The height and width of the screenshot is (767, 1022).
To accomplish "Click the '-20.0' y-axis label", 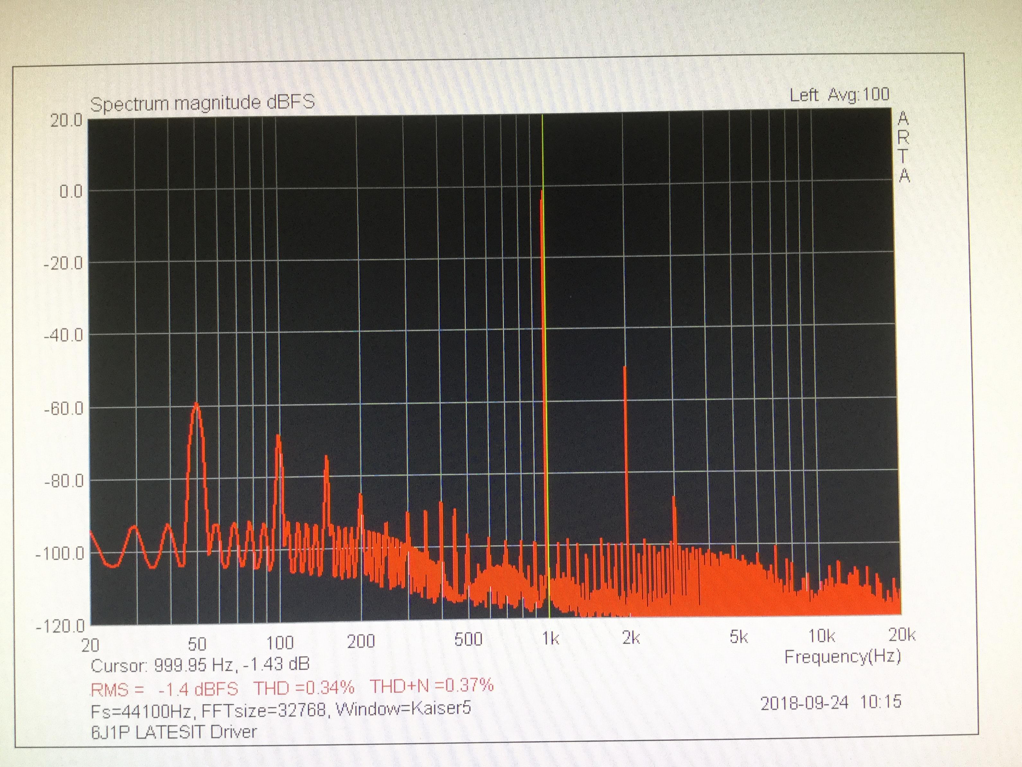I will coord(63,264).
